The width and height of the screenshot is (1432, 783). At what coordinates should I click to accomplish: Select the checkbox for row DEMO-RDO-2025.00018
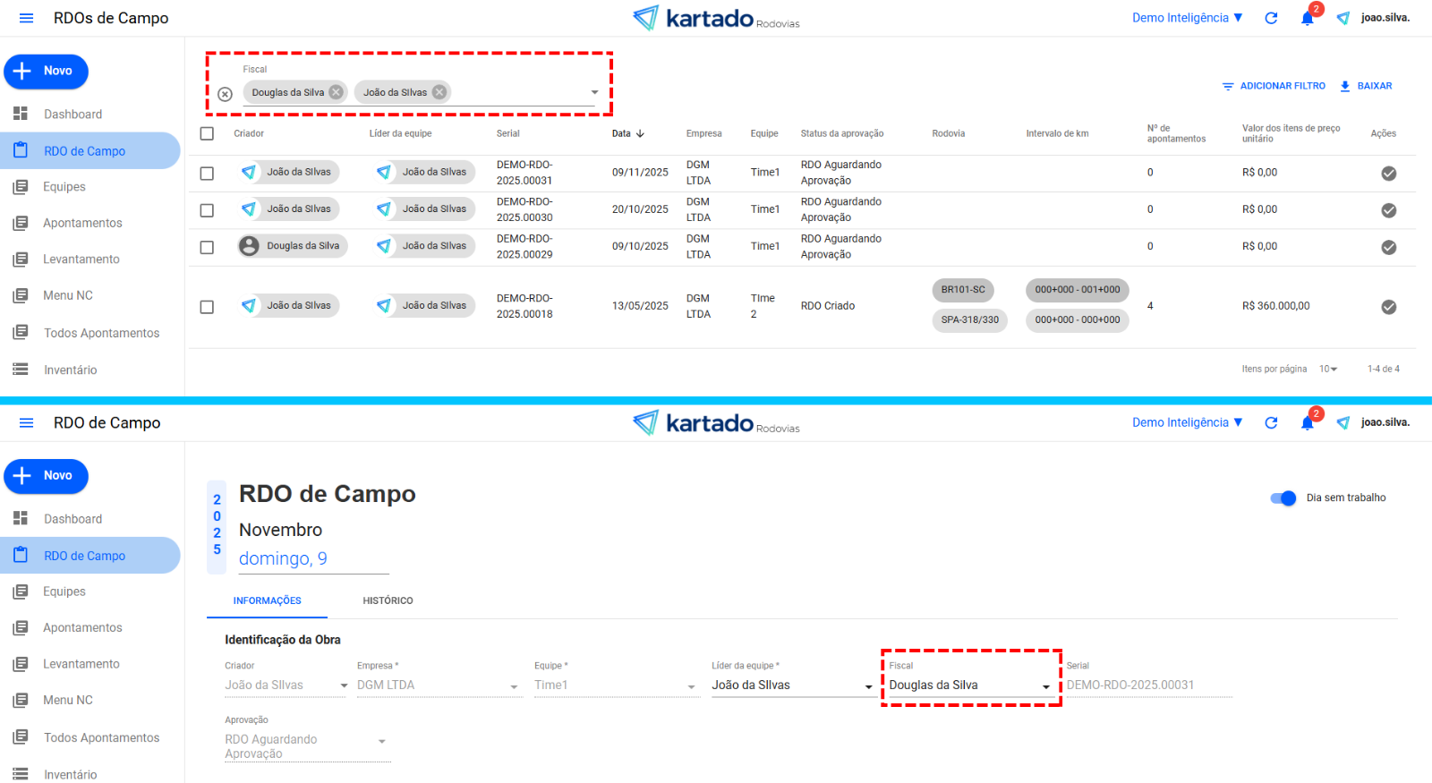[207, 307]
